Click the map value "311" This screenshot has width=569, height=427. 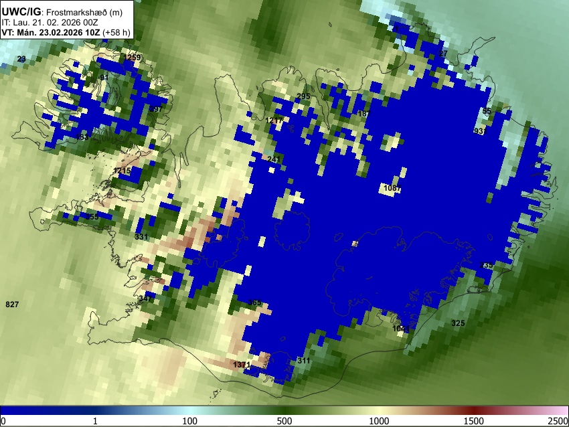(304, 361)
